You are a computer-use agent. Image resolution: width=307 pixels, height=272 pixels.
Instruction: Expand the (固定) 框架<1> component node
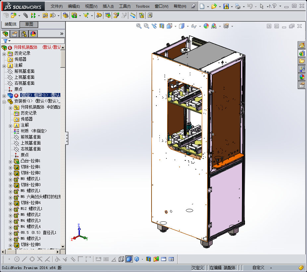[4, 96]
